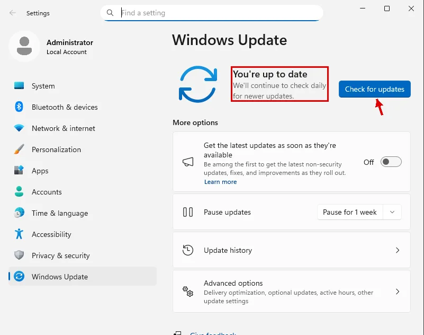424x335 pixels.
Task: Click the Privacy & security shield icon
Action: (19, 255)
